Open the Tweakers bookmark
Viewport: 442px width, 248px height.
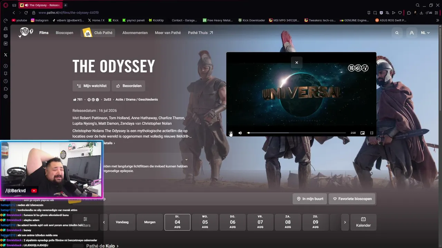[x=320, y=20]
